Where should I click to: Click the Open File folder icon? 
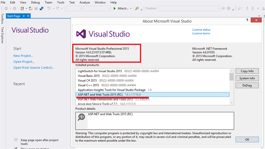click(31, 9)
